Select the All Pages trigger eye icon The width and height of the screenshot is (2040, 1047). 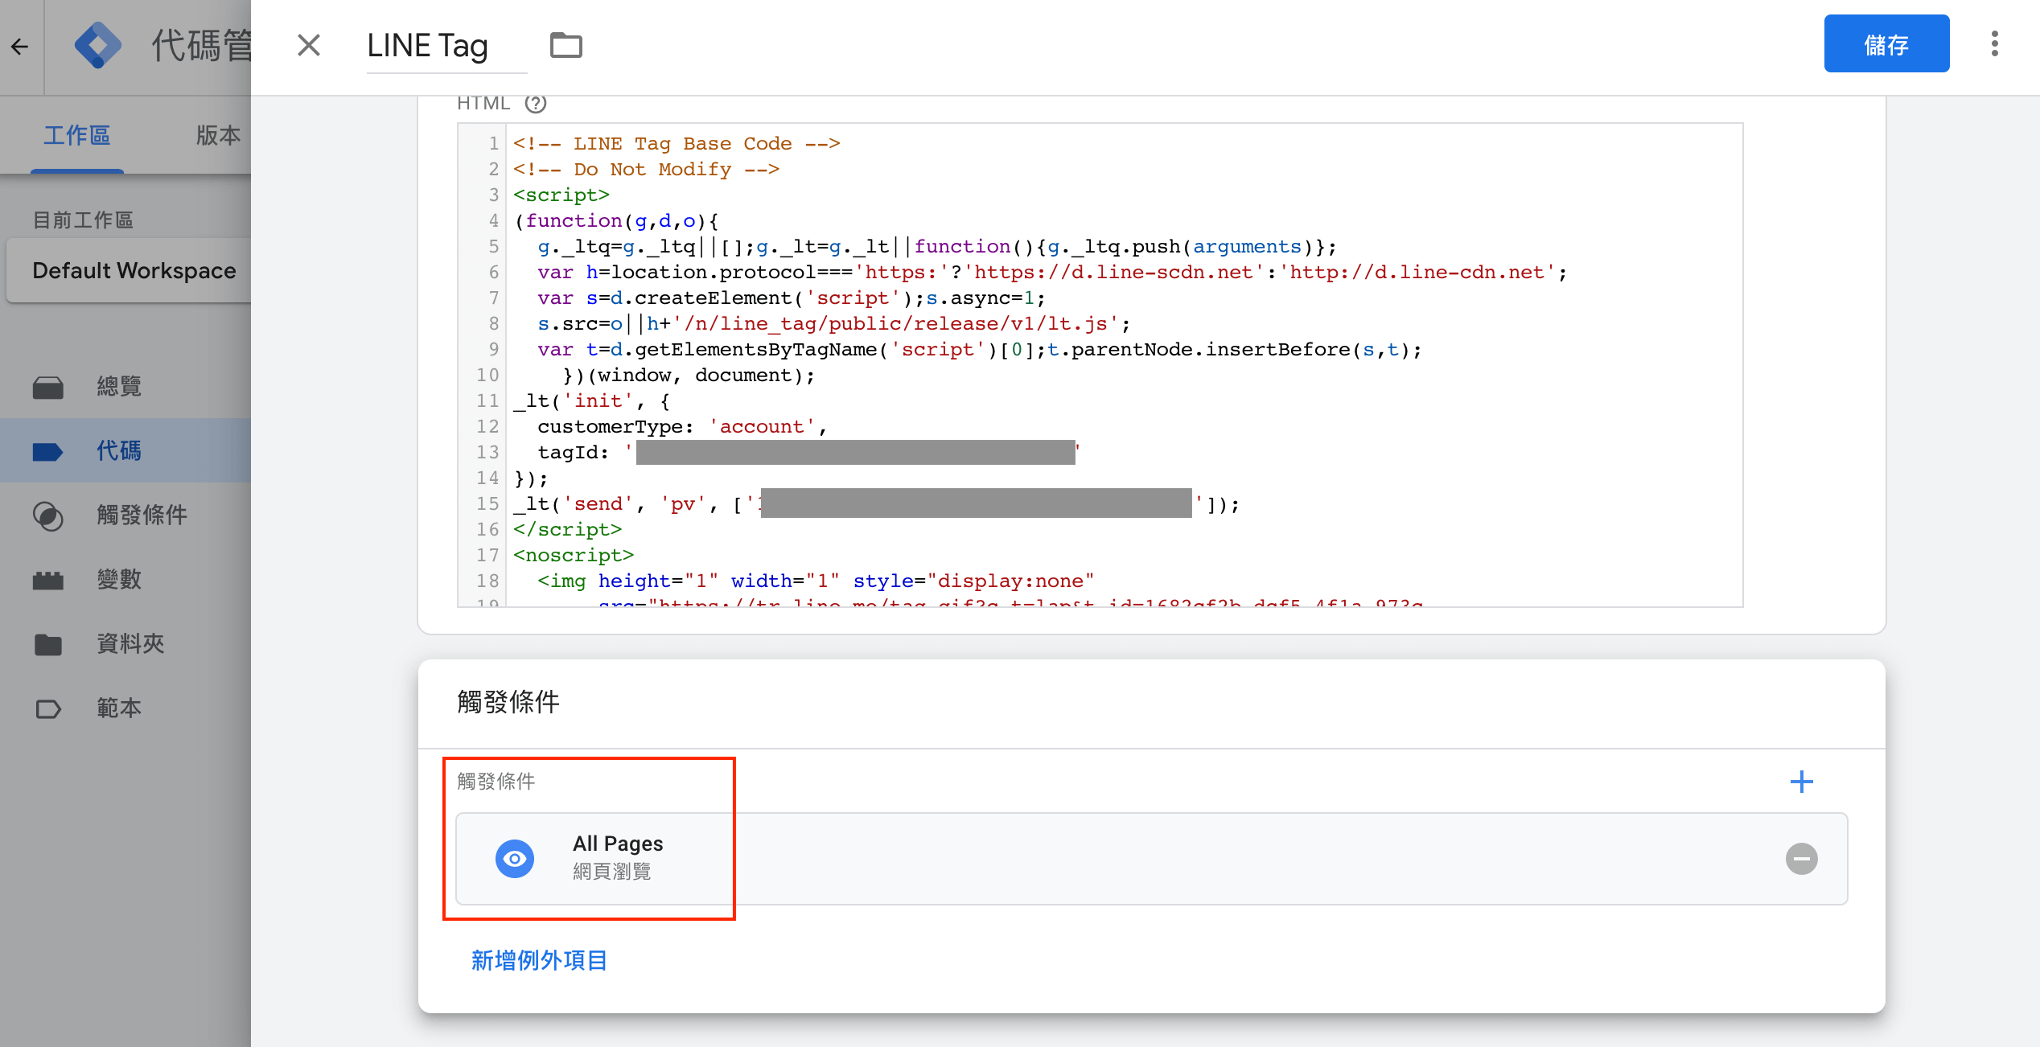click(514, 859)
